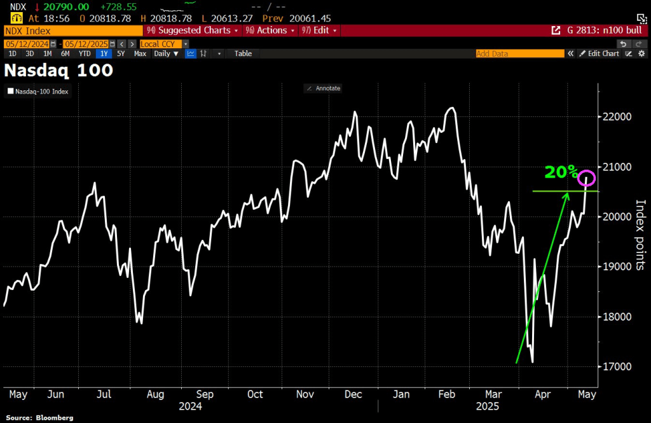Screen dimensions: 651x423
Task: Pop out chart G 2813 window icon
Action: point(556,30)
